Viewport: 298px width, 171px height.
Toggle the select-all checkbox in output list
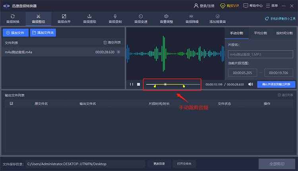[x=12, y=103]
